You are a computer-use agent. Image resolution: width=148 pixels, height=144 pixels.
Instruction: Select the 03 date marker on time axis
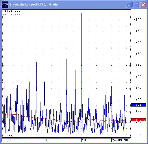click(x=8, y=140)
